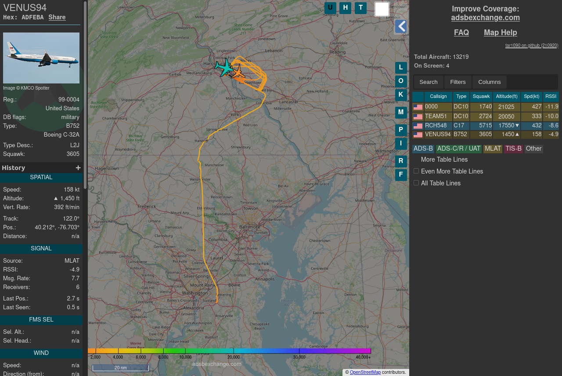562x376 pixels.
Task: Click the K map toggle button
Action: (x=401, y=95)
